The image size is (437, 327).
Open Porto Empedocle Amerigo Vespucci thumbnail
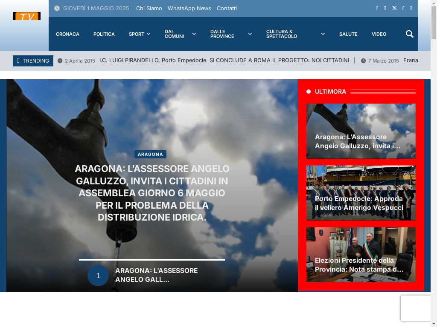click(361, 193)
